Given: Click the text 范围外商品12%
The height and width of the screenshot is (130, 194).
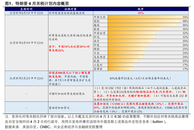Looking at the screenshot, I should click(132, 112).
